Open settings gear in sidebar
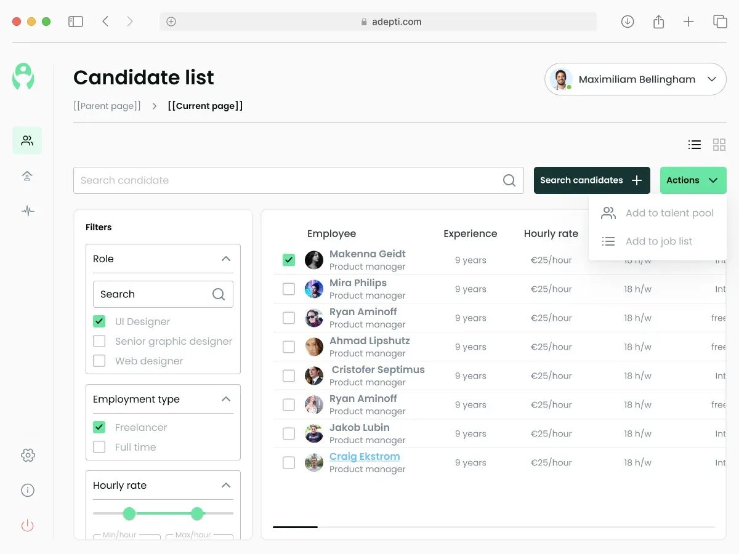Viewport: 739px width, 554px height. 27,456
